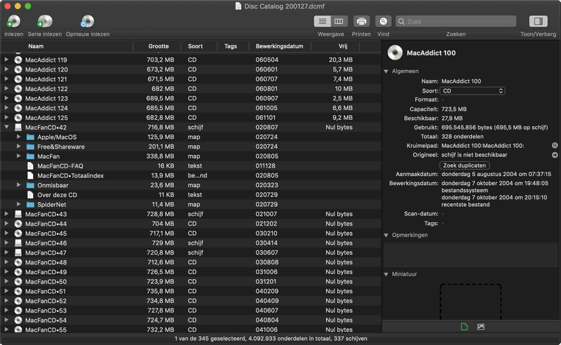Click the 040804 date cell
Screen dimensions: 561x345
(267, 320)
